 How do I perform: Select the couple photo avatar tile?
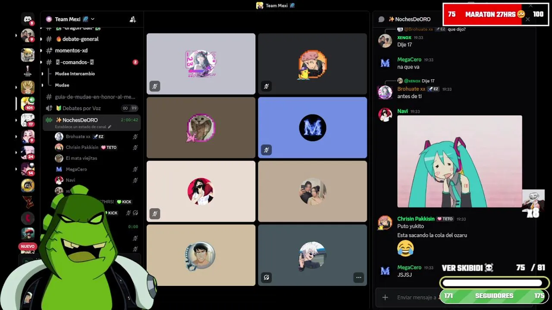313,191
